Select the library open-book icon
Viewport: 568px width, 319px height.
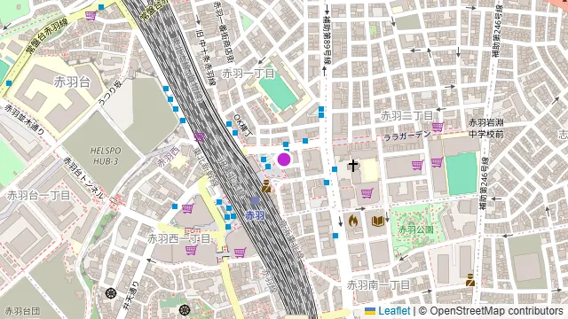pyautogui.click(x=378, y=221)
